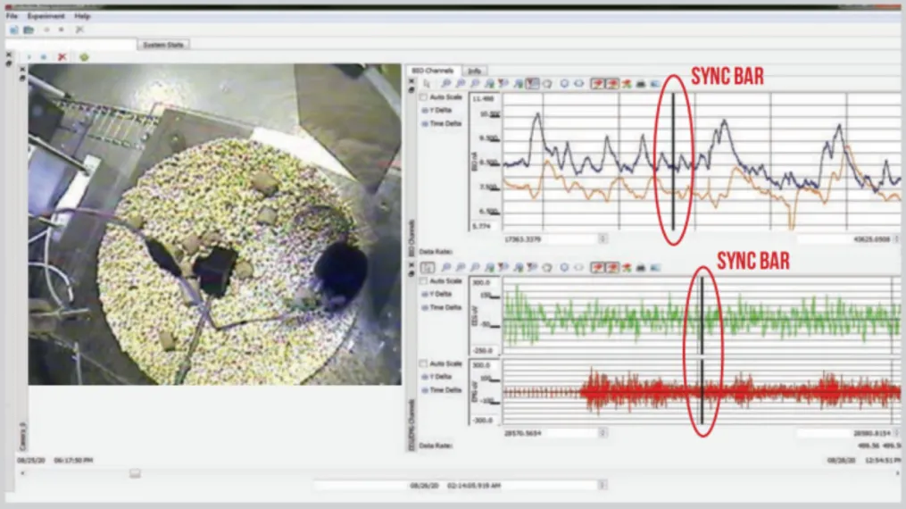Open the folder icon in top toolbar
The height and width of the screenshot is (509, 906).
coord(29,29)
